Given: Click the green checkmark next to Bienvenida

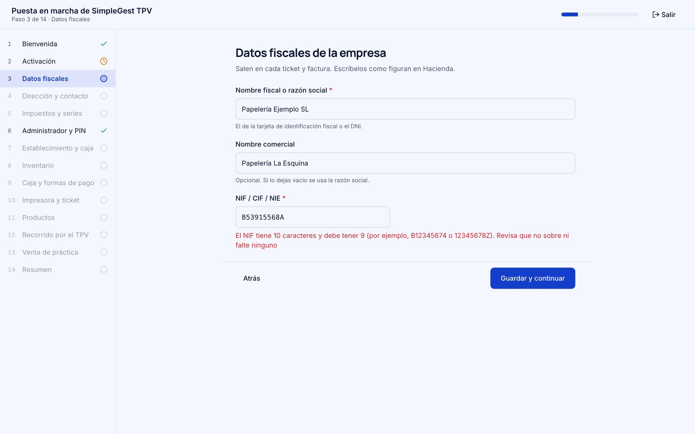Looking at the screenshot, I should pos(104,44).
